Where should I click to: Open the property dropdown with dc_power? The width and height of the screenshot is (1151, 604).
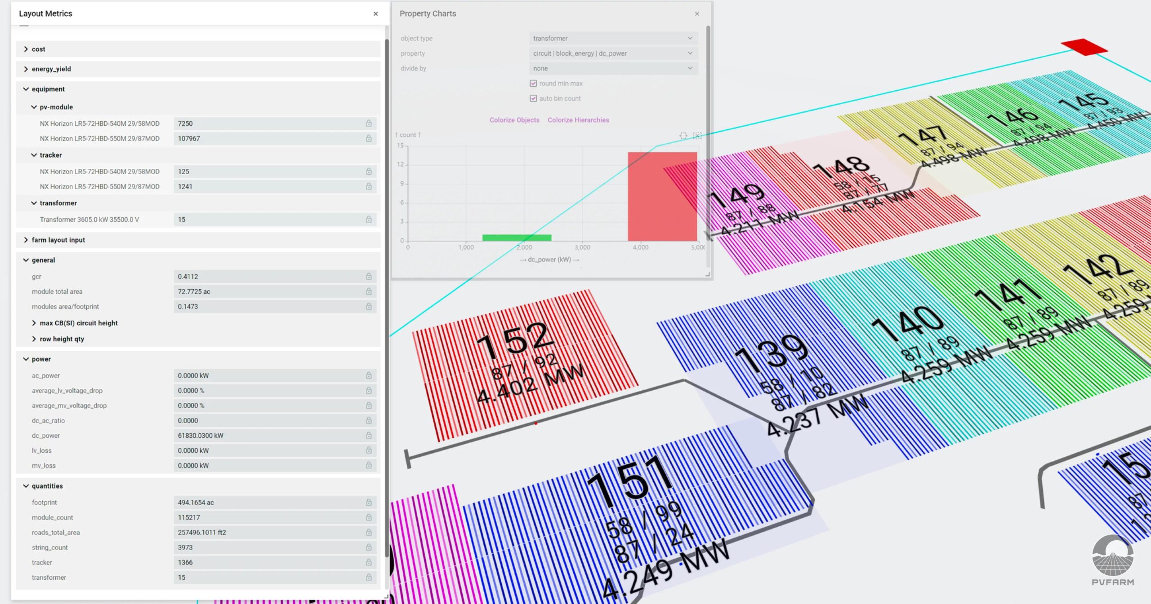click(613, 53)
